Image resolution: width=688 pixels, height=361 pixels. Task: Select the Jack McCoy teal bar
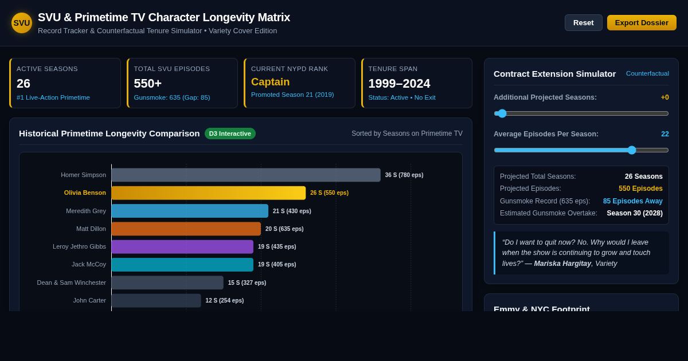click(182, 264)
